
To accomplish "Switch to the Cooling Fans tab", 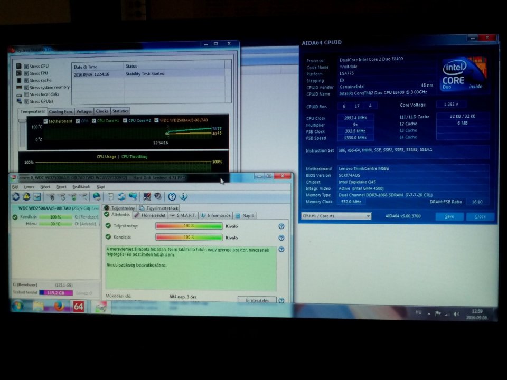I will click(x=60, y=111).
